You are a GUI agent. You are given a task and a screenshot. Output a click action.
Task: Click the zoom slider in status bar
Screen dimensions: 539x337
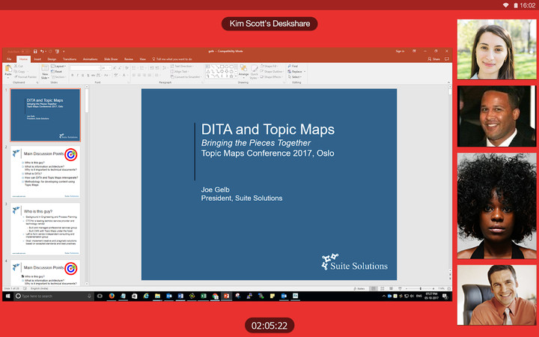point(421,288)
